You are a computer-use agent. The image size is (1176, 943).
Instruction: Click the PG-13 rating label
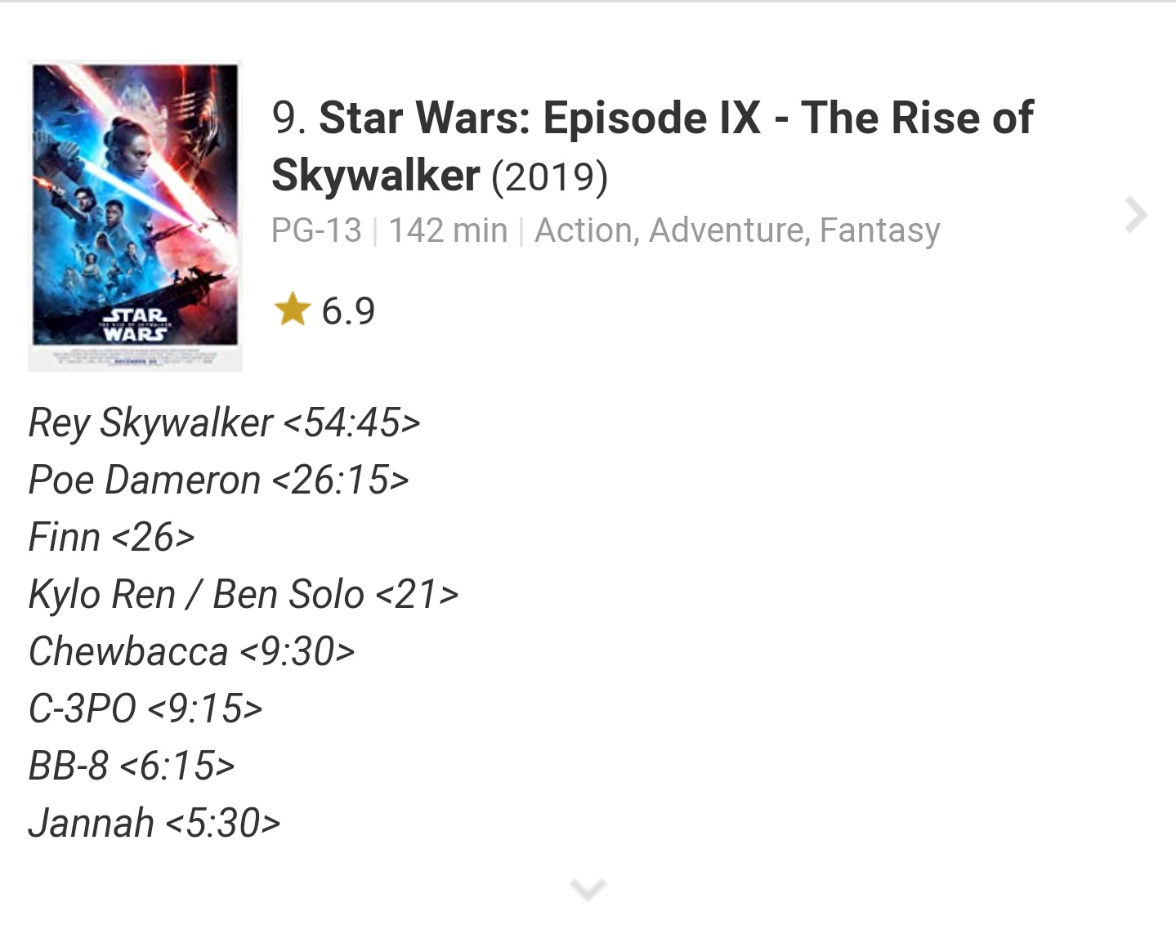click(x=316, y=230)
